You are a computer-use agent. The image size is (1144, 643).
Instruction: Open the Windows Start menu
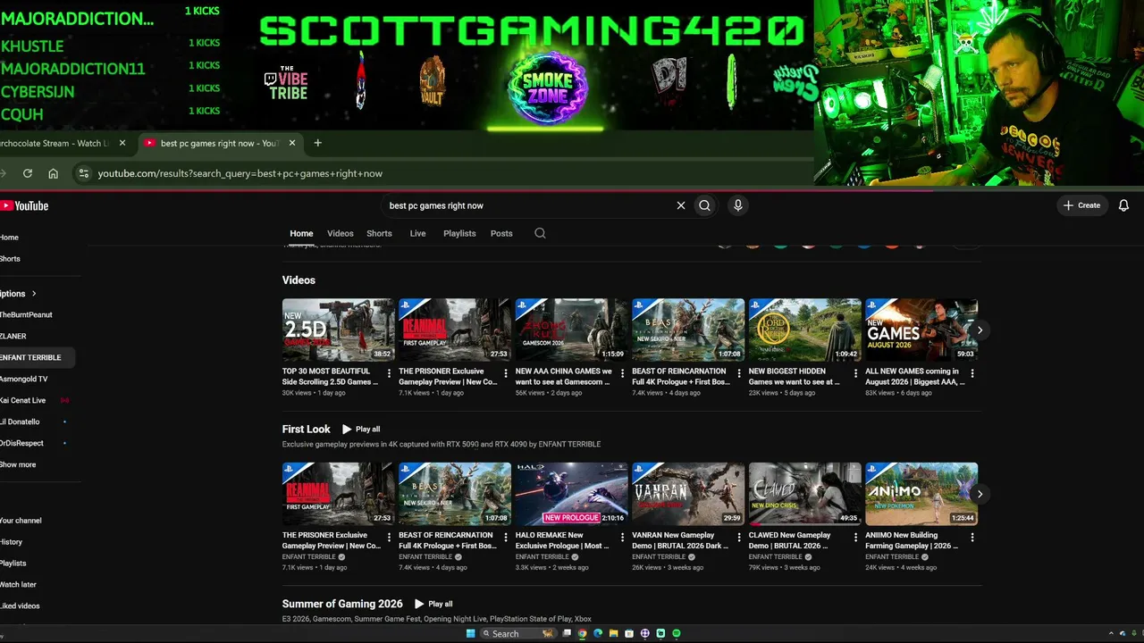point(470,633)
